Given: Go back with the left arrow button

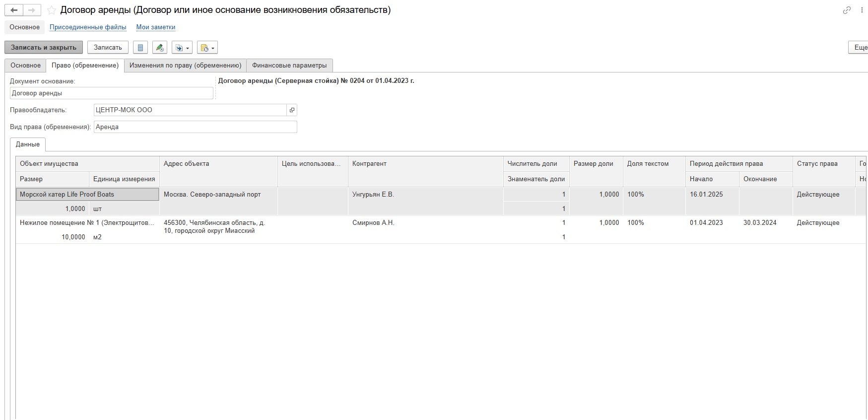Looking at the screenshot, I should pyautogui.click(x=14, y=10).
